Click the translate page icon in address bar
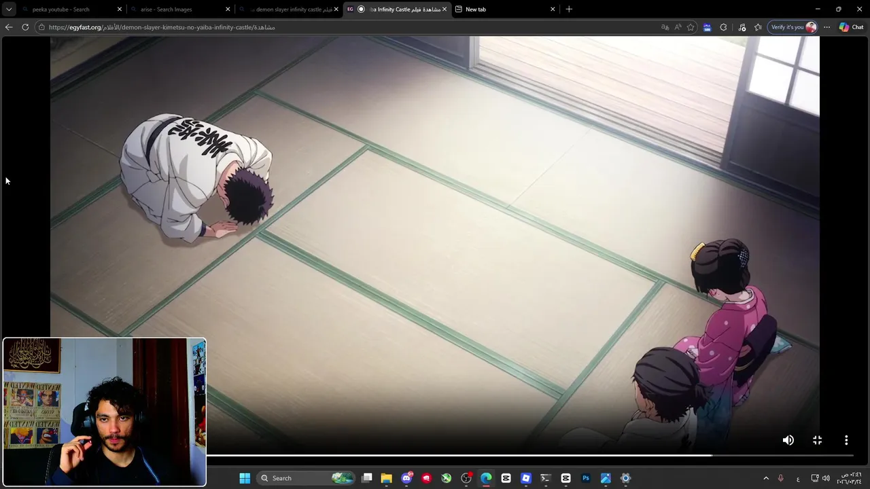Image resolution: width=870 pixels, height=489 pixels. pyautogui.click(x=665, y=27)
